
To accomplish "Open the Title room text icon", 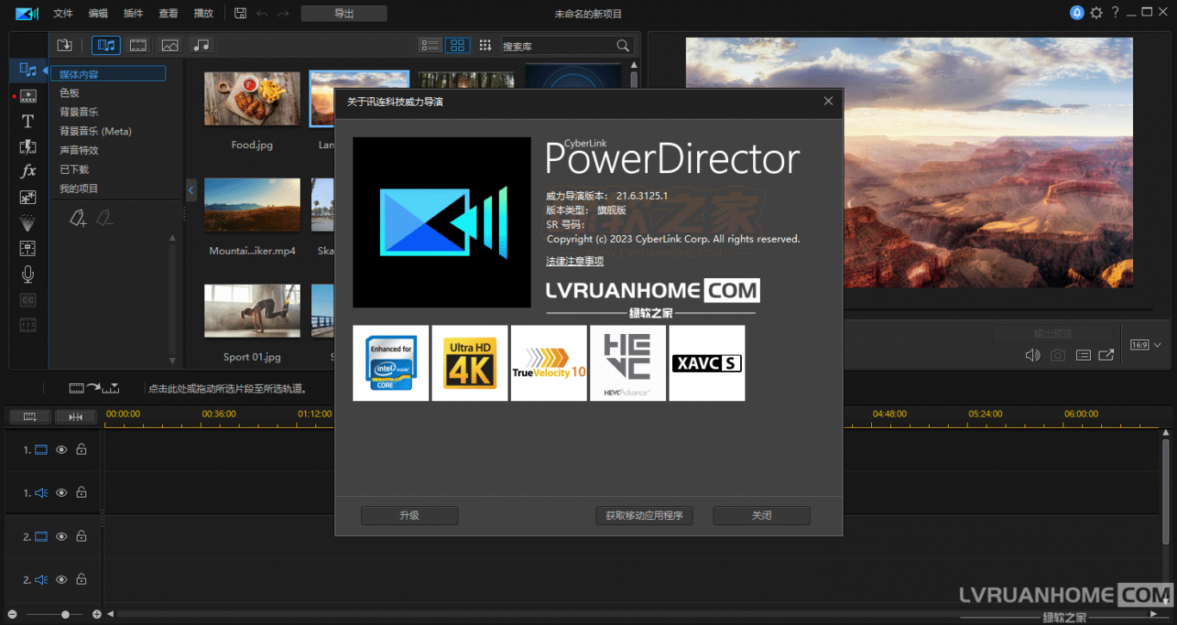I will [x=28, y=121].
